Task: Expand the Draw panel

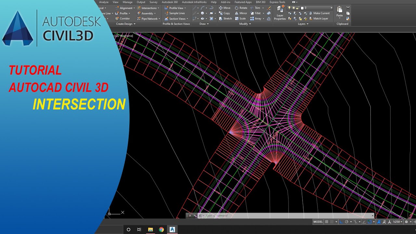Action: point(204,24)
